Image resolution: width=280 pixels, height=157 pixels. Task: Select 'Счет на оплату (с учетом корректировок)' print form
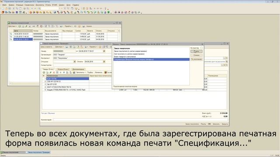tap(151, 54)
